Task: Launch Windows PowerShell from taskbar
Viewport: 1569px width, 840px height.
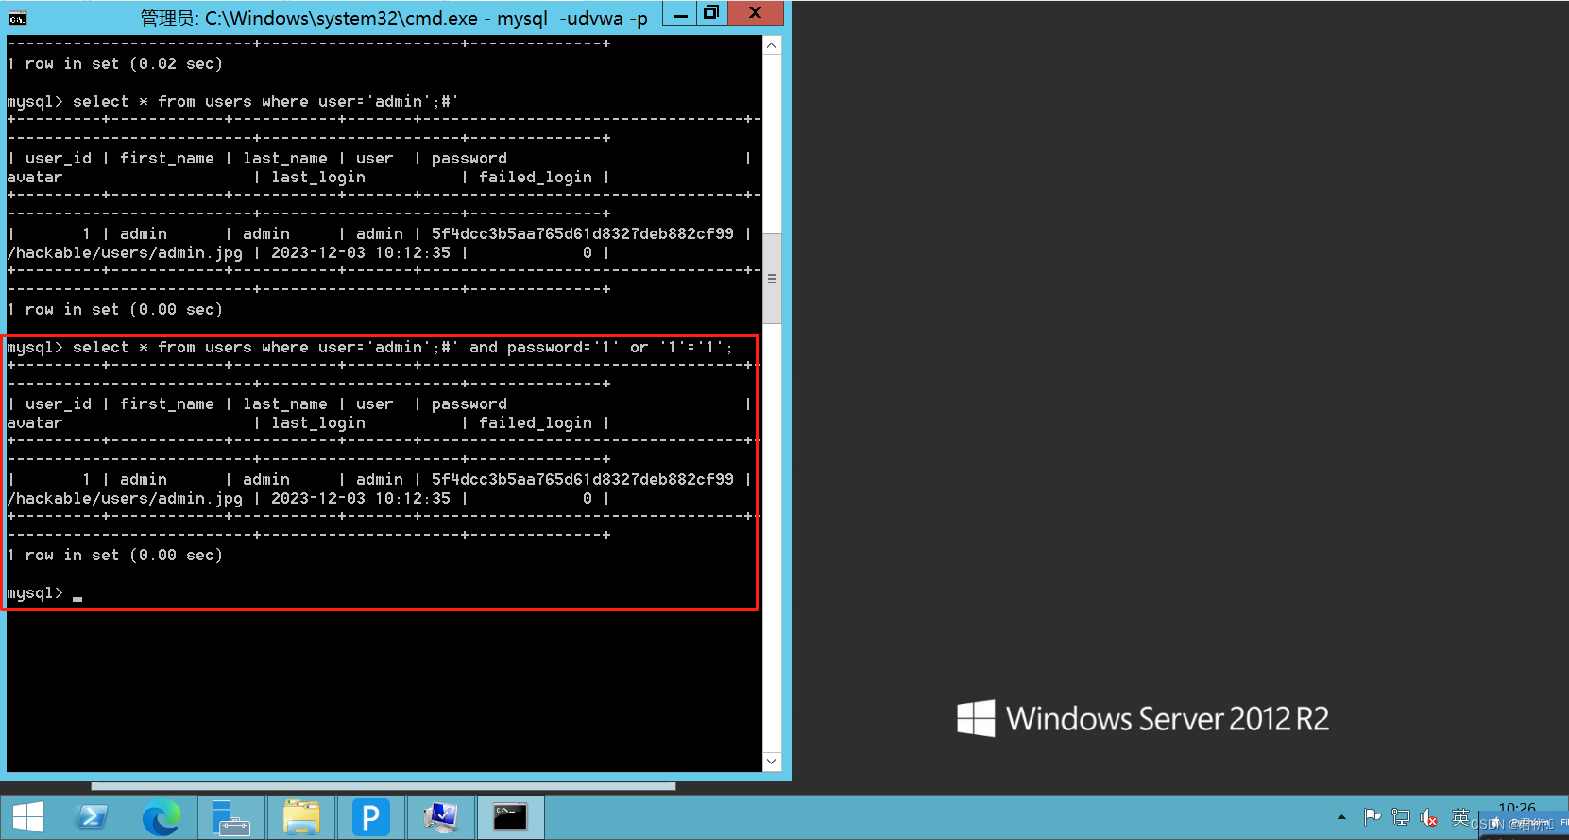Action: click(x=92, y=817)
